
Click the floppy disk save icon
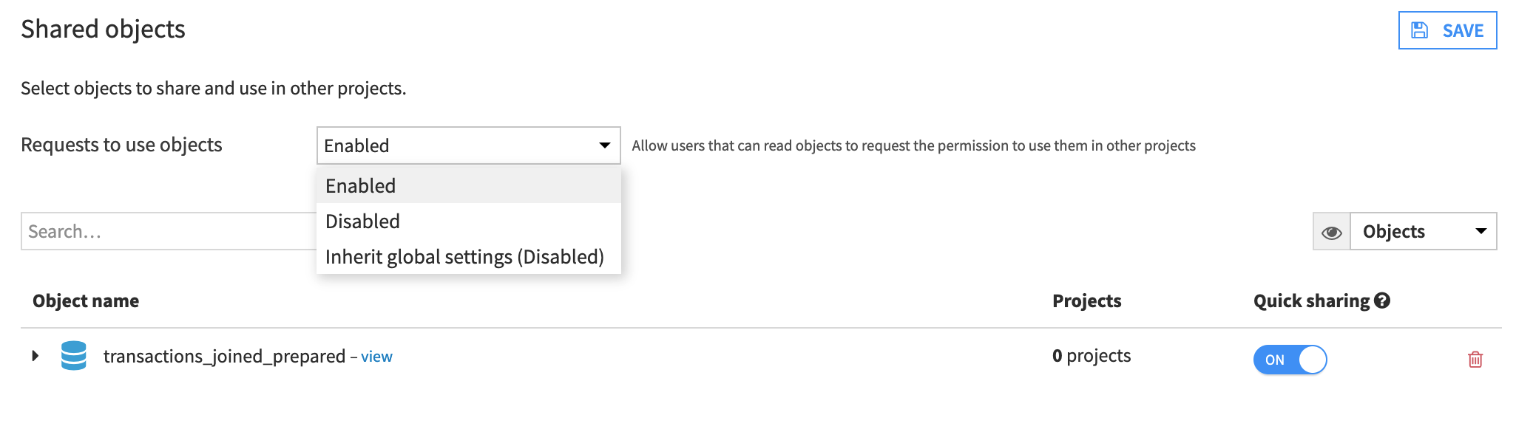coord(1419,30)
